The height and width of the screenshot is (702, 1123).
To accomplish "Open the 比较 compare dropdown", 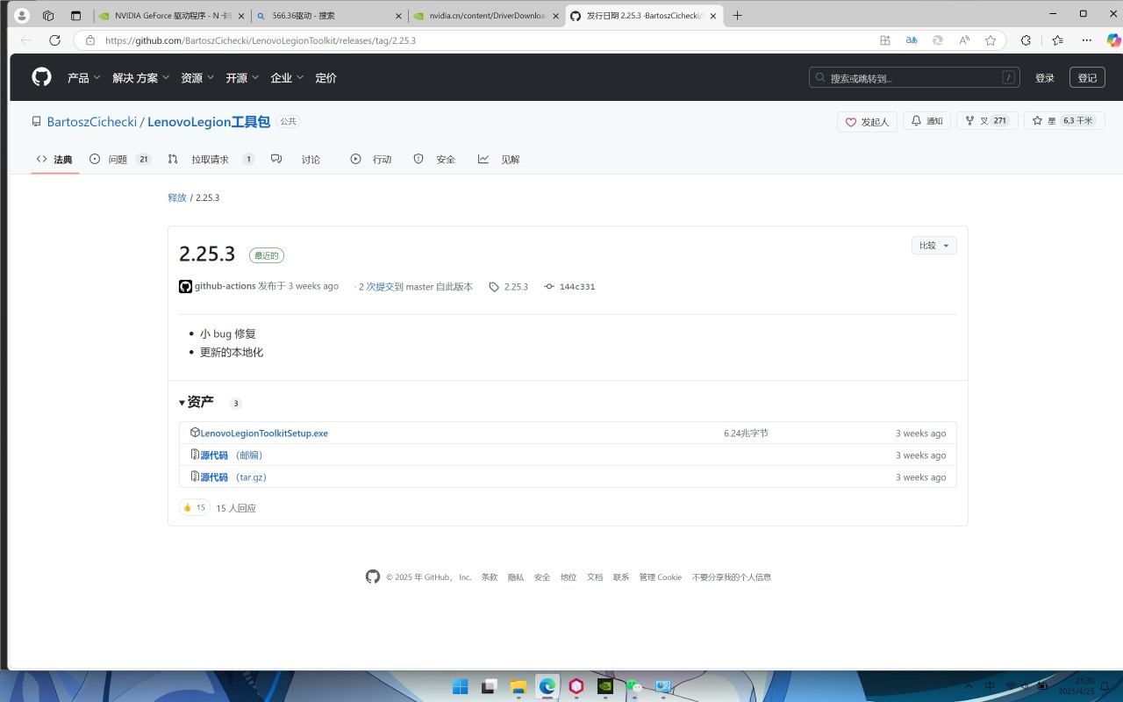I will [934, 246].
